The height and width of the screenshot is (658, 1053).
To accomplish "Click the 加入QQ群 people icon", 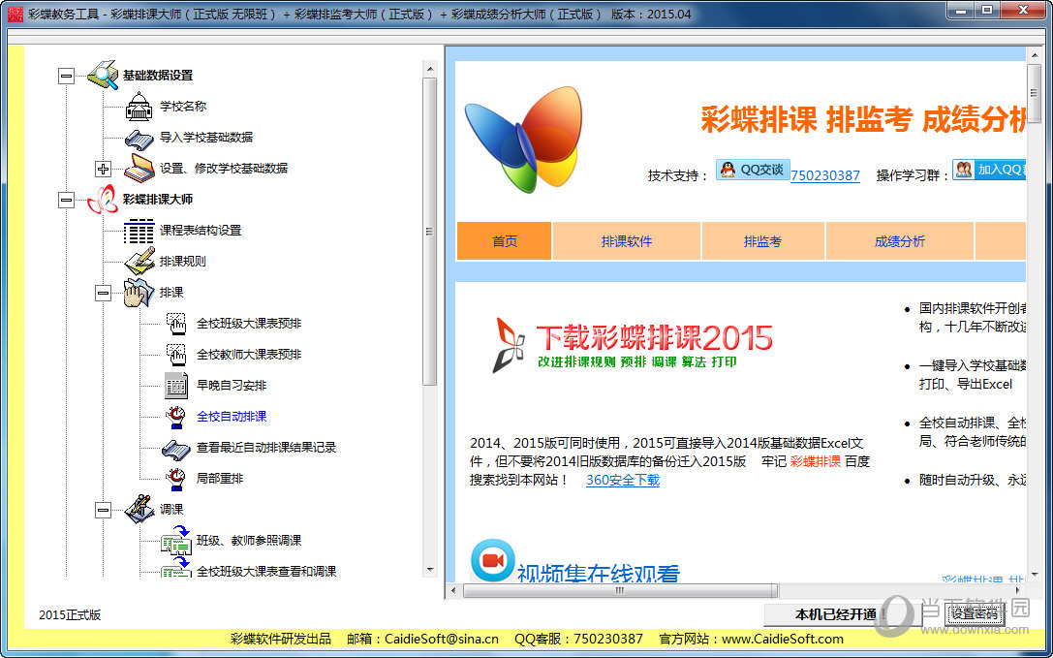I will pyautogui.click(x=964, y=170).
